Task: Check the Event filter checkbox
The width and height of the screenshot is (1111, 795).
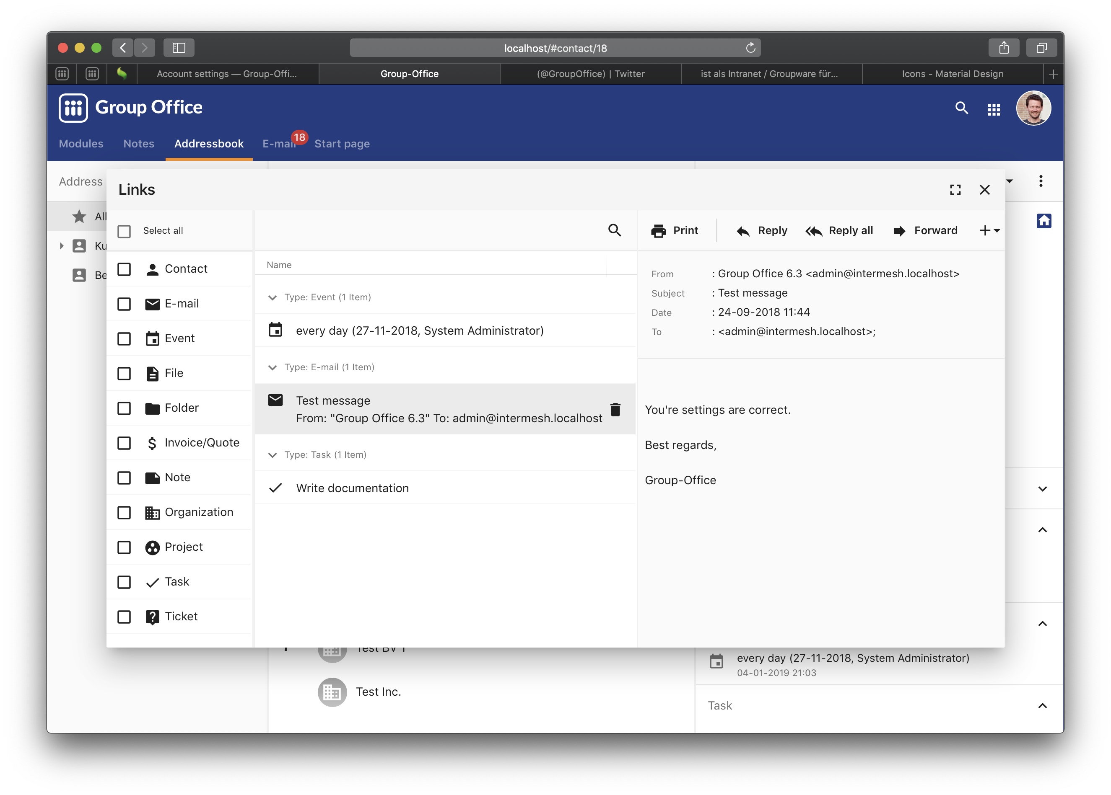Action: [x=125, y=339]
